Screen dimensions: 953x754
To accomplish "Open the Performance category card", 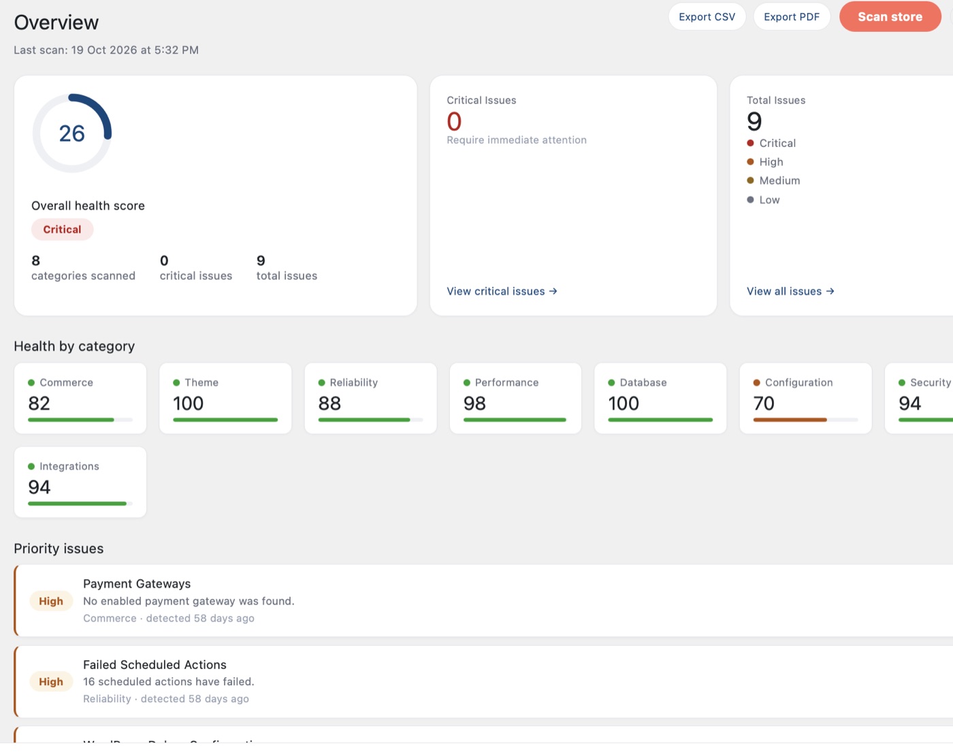I will pos(515,398).
